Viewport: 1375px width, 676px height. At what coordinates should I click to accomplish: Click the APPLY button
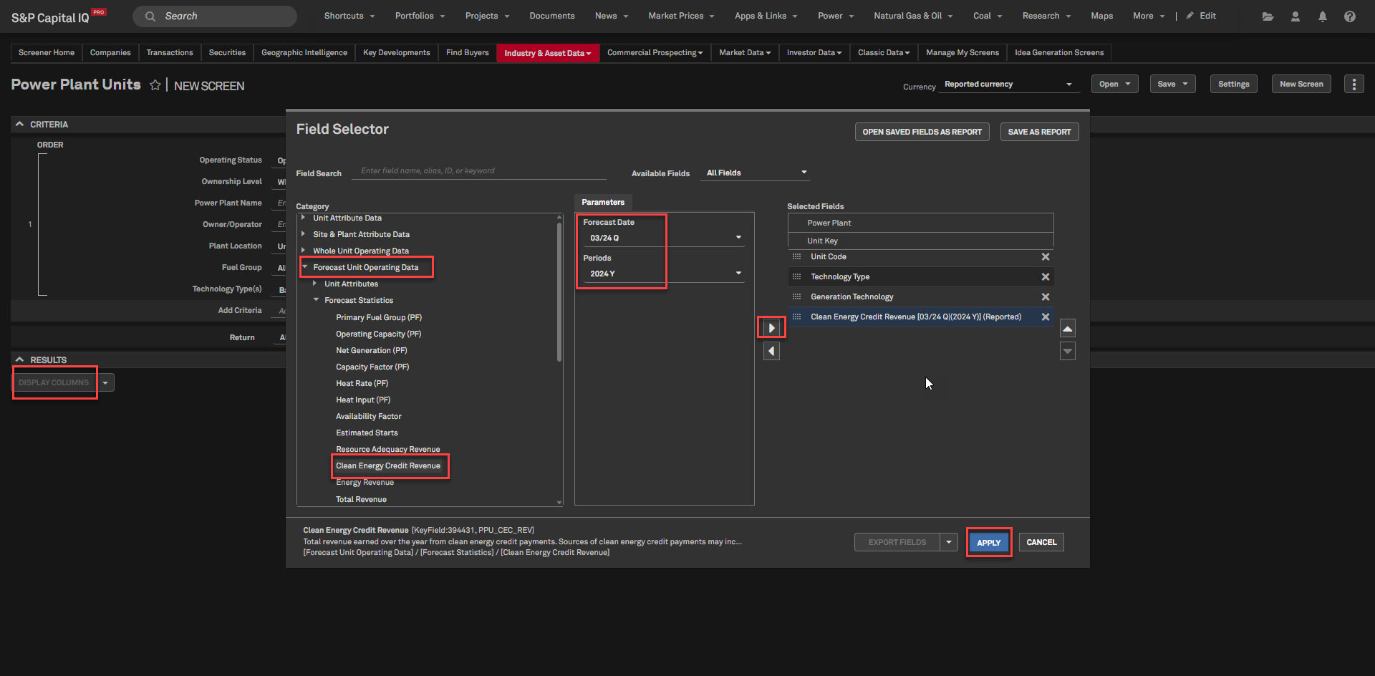coord(988,543)
